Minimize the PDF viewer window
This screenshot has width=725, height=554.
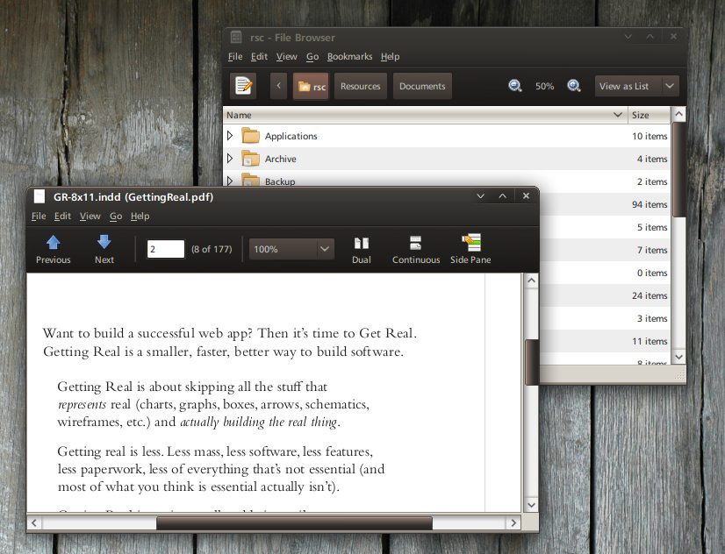coord(481,196)
